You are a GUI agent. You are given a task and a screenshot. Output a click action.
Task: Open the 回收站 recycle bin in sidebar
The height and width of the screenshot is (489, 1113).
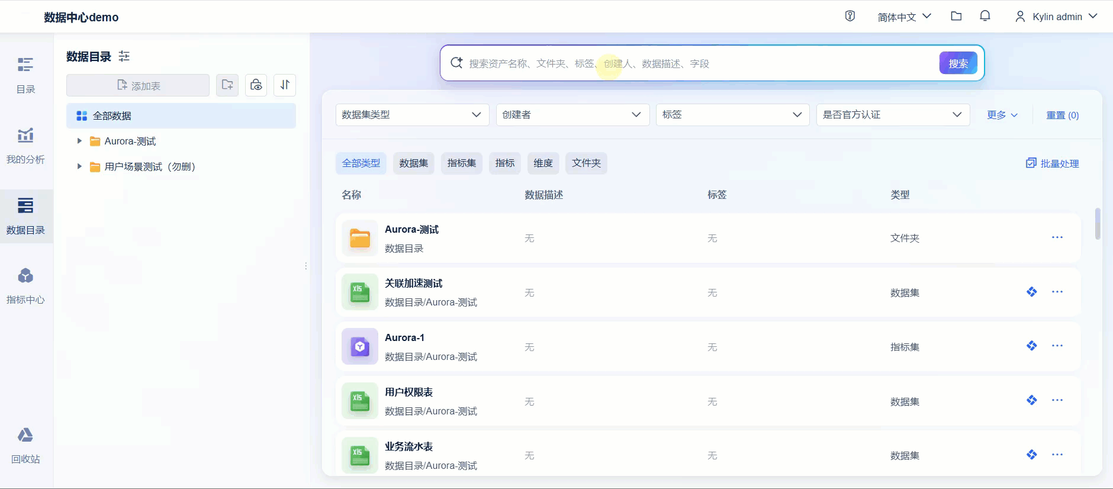click(25, 445)
